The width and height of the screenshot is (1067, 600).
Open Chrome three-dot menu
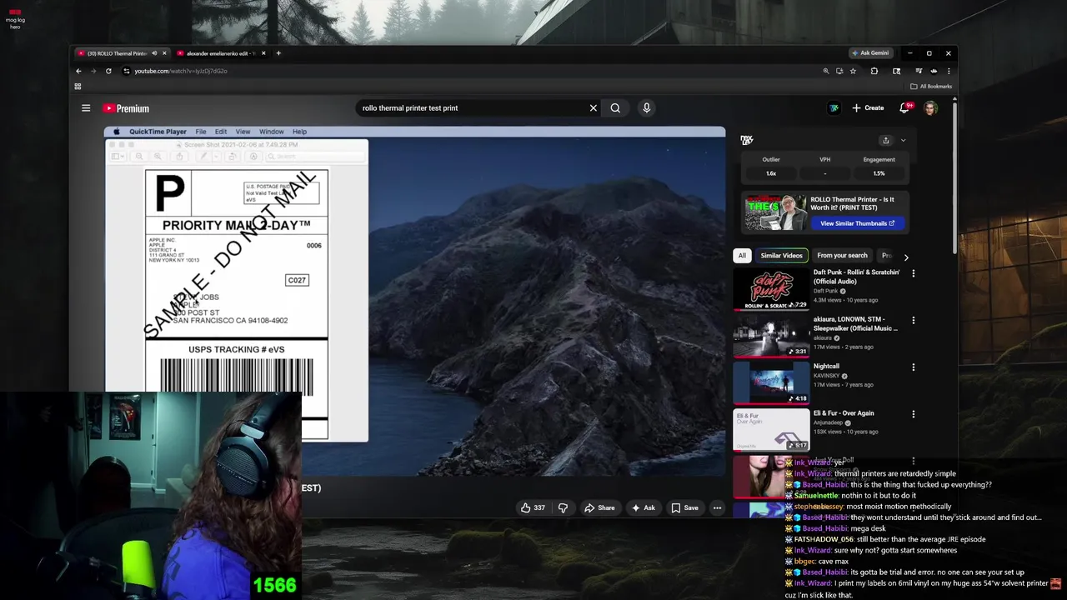pos(949,71)
